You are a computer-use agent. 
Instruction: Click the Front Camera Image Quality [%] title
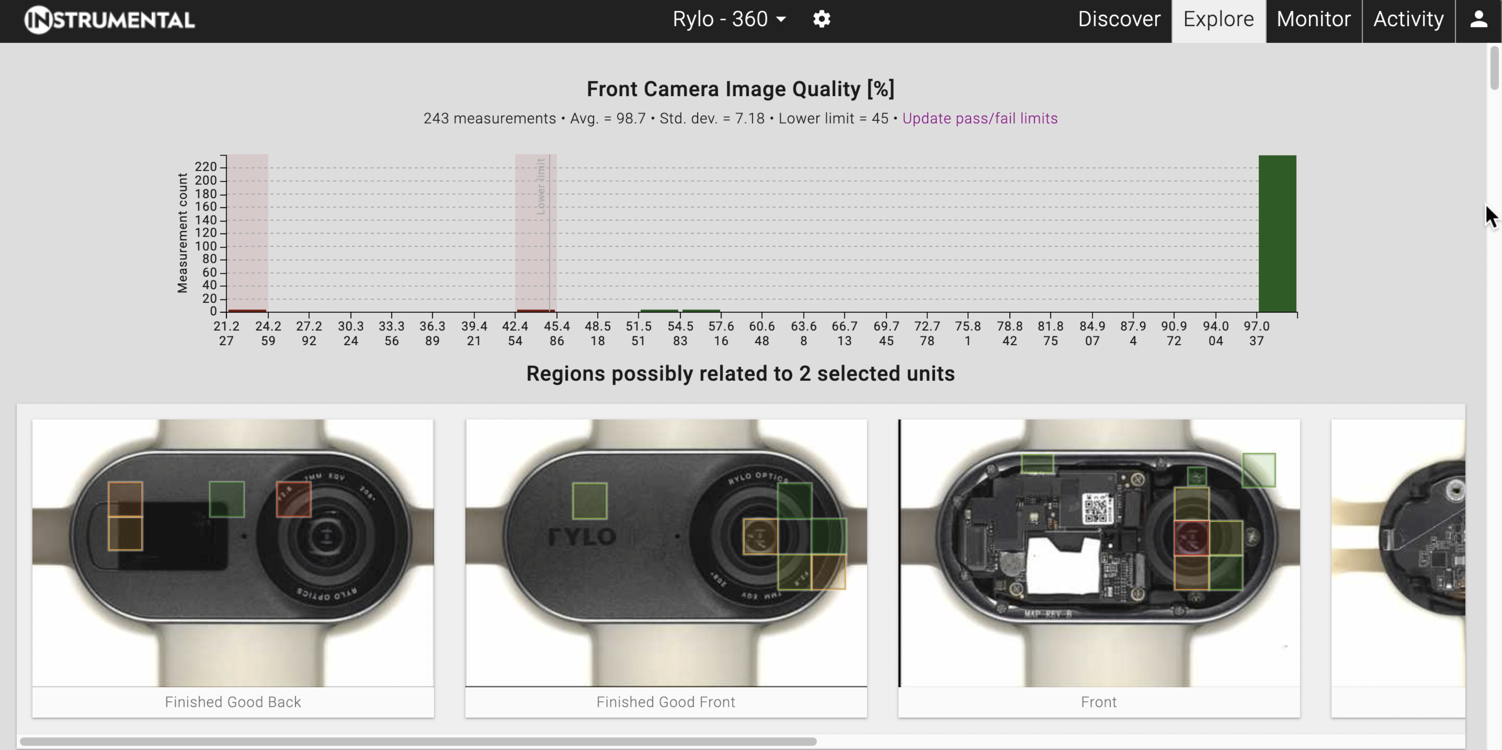(x=740, y=89)
